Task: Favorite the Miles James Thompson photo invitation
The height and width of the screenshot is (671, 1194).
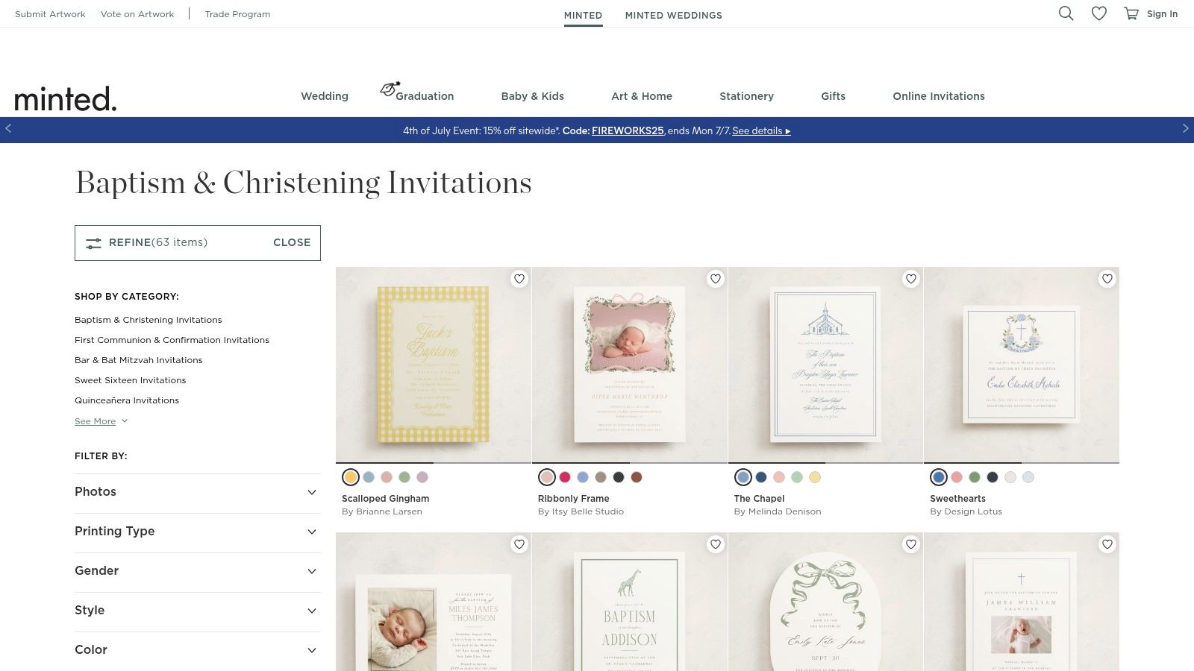Action: [519, 544]
